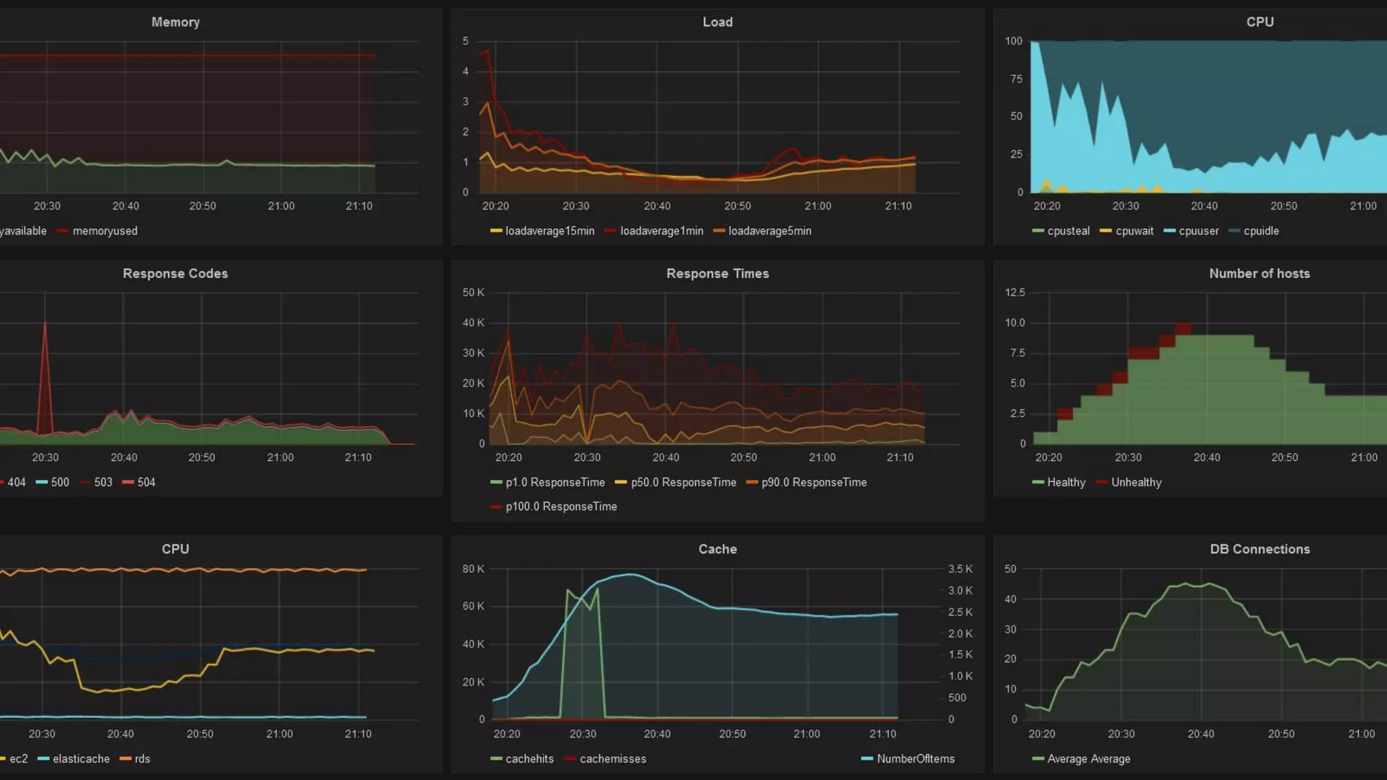Click the DB Connections panel title
This screenshot has width=1387, height=780.
(1259, 549)
